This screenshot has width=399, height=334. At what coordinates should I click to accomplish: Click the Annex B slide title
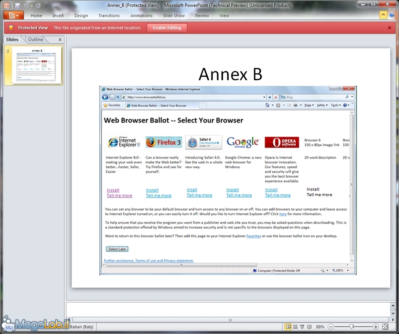point(230,74)
